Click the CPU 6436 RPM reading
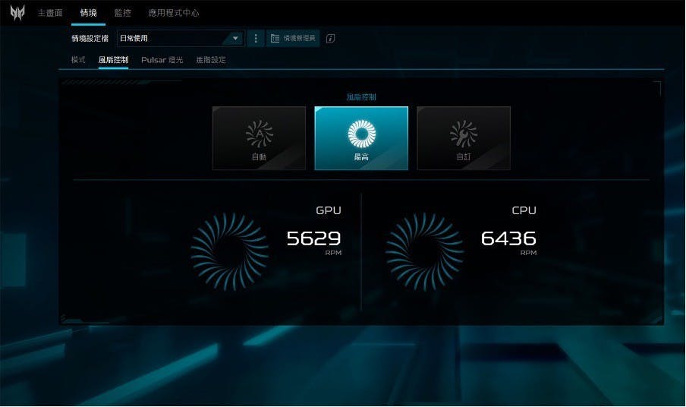Viewport: 686px width, 407px height. pyautogui.click(x=508, y=242)
